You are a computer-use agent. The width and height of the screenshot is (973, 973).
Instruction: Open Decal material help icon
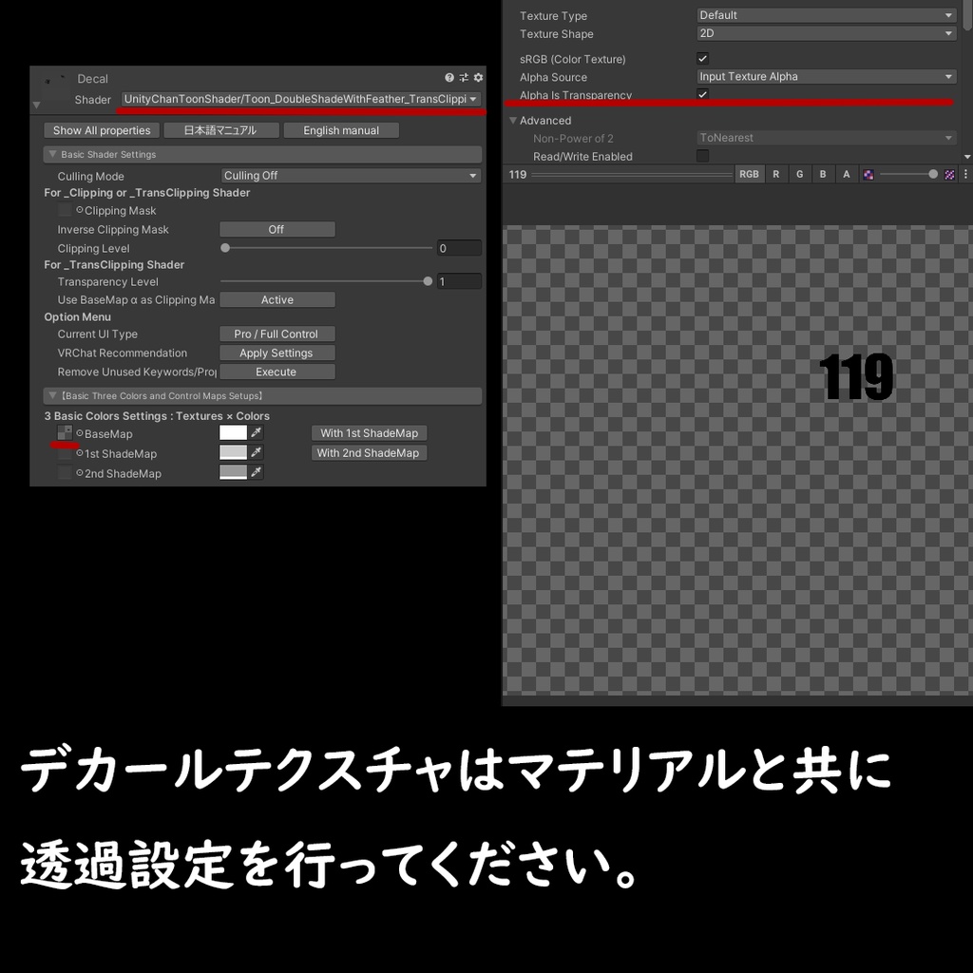(449, 78)
